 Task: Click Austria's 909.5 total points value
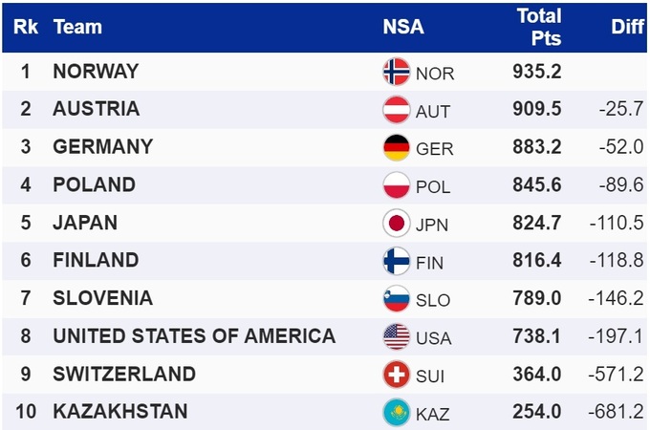[537, 110]
